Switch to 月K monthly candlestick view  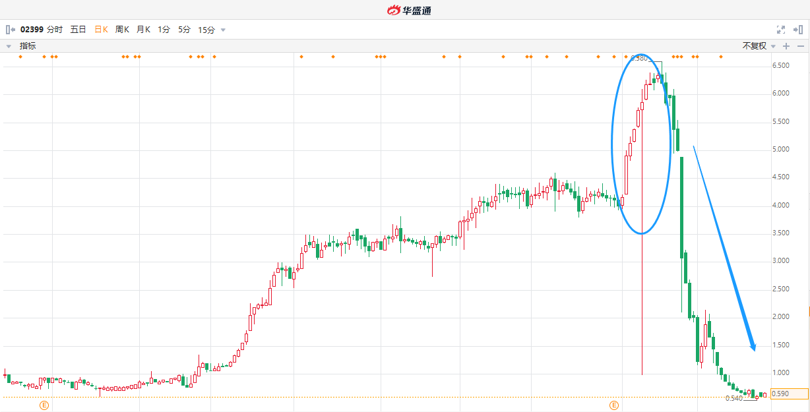pyautogui.click(x=143, y=30)
